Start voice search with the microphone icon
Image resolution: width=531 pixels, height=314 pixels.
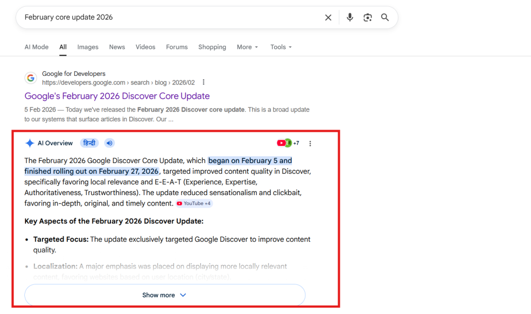350,17
